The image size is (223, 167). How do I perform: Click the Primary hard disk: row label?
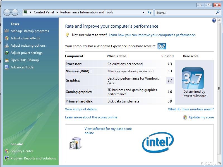pos(79,101)
